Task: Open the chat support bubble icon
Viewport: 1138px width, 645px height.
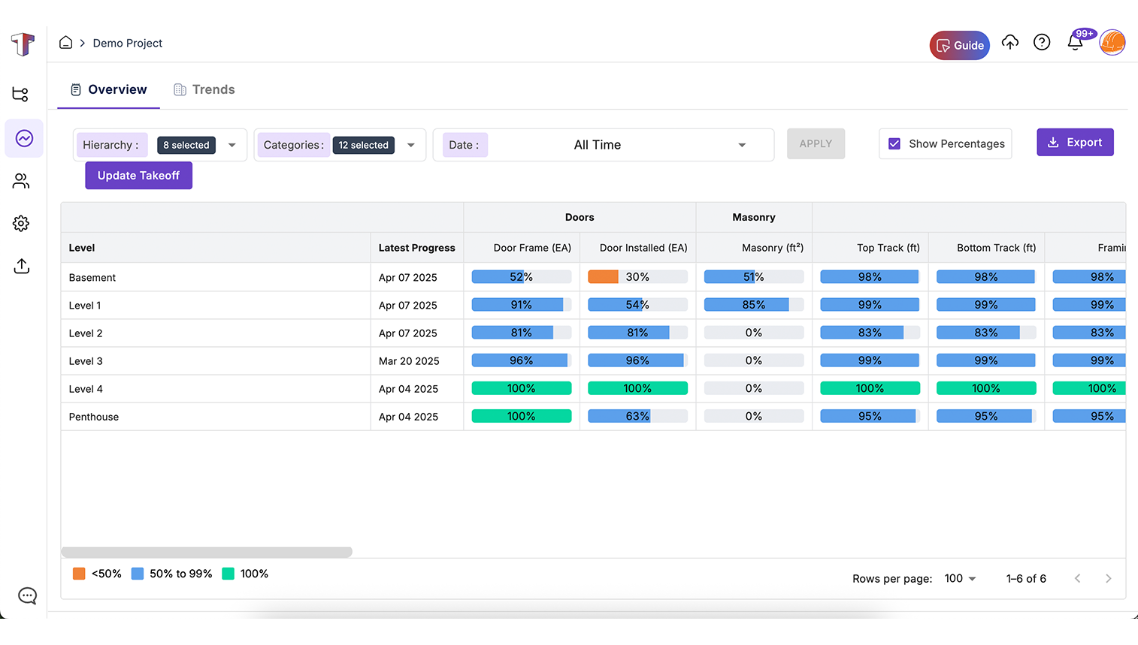Action: pos(27,595)
